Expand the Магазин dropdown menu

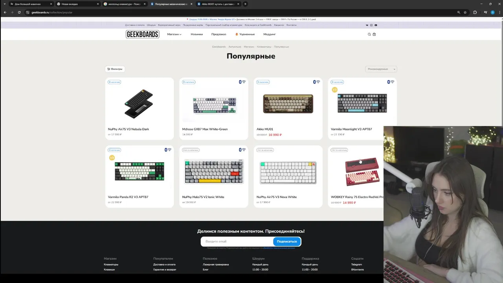click(174, 34)
